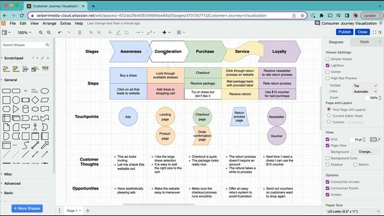The height and width of the screenshot is (216, 384).
Task: Open the connection arrow style dropdown
Action: 139,32
